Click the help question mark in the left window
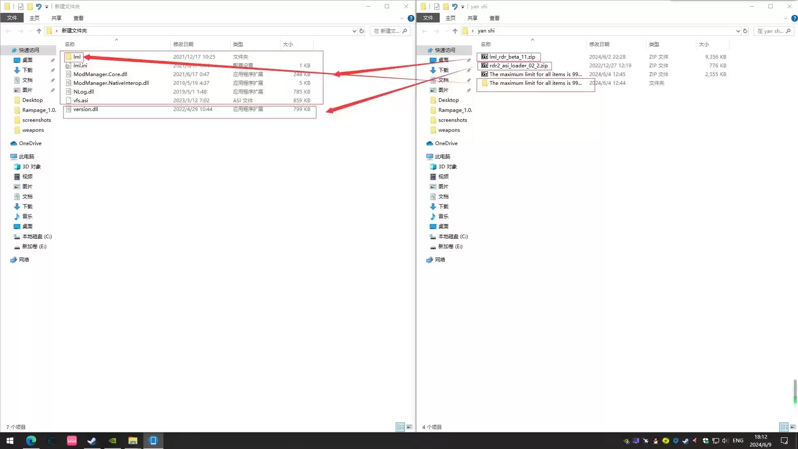 [x=411, y=18]
